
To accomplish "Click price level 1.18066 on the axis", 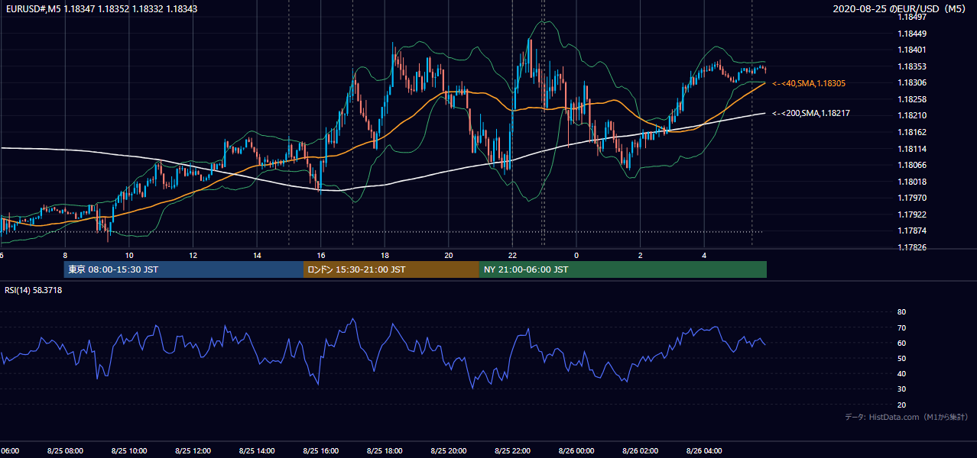I will pos(912,165).
